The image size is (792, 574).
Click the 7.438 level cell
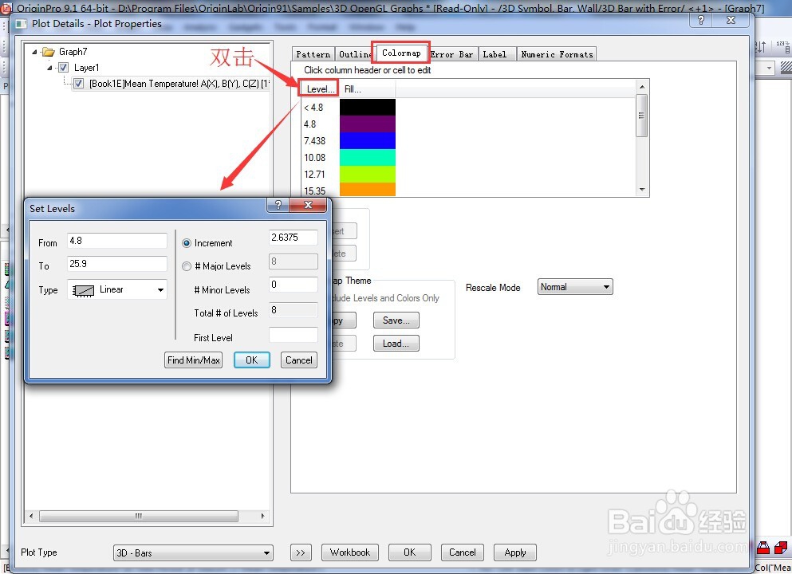(315, 141)
